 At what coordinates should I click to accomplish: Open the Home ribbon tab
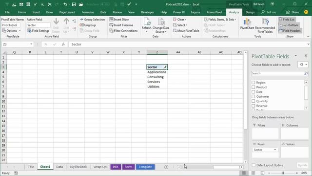pos(22,12)
